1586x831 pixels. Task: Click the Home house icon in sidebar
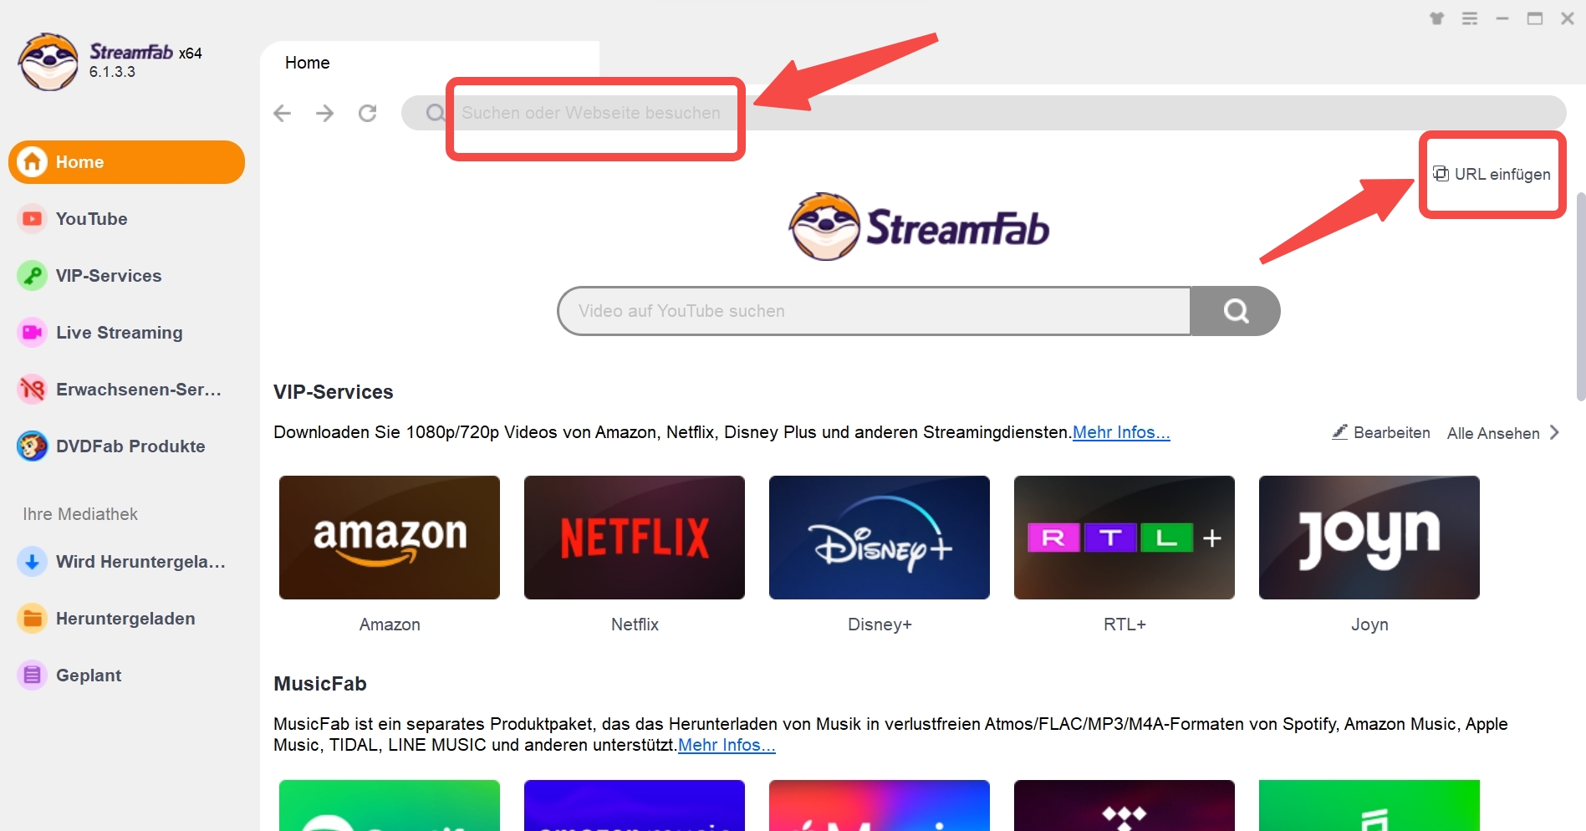(x=33, y=162)
